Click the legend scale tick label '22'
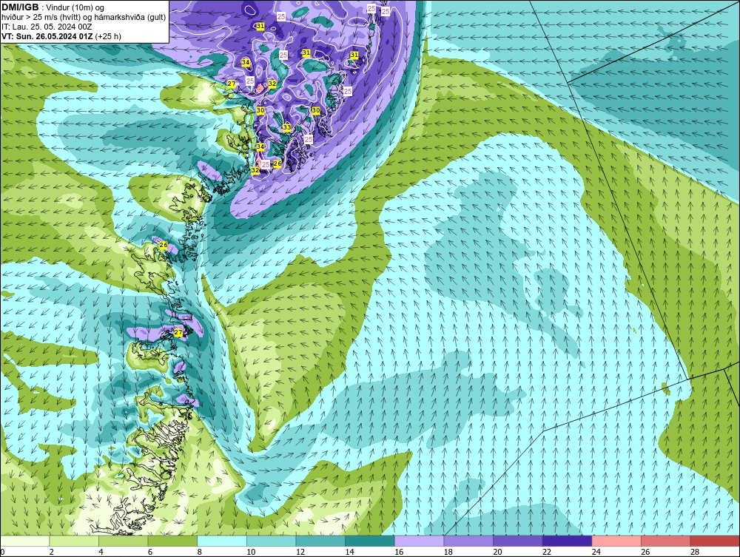 [547, 552]
